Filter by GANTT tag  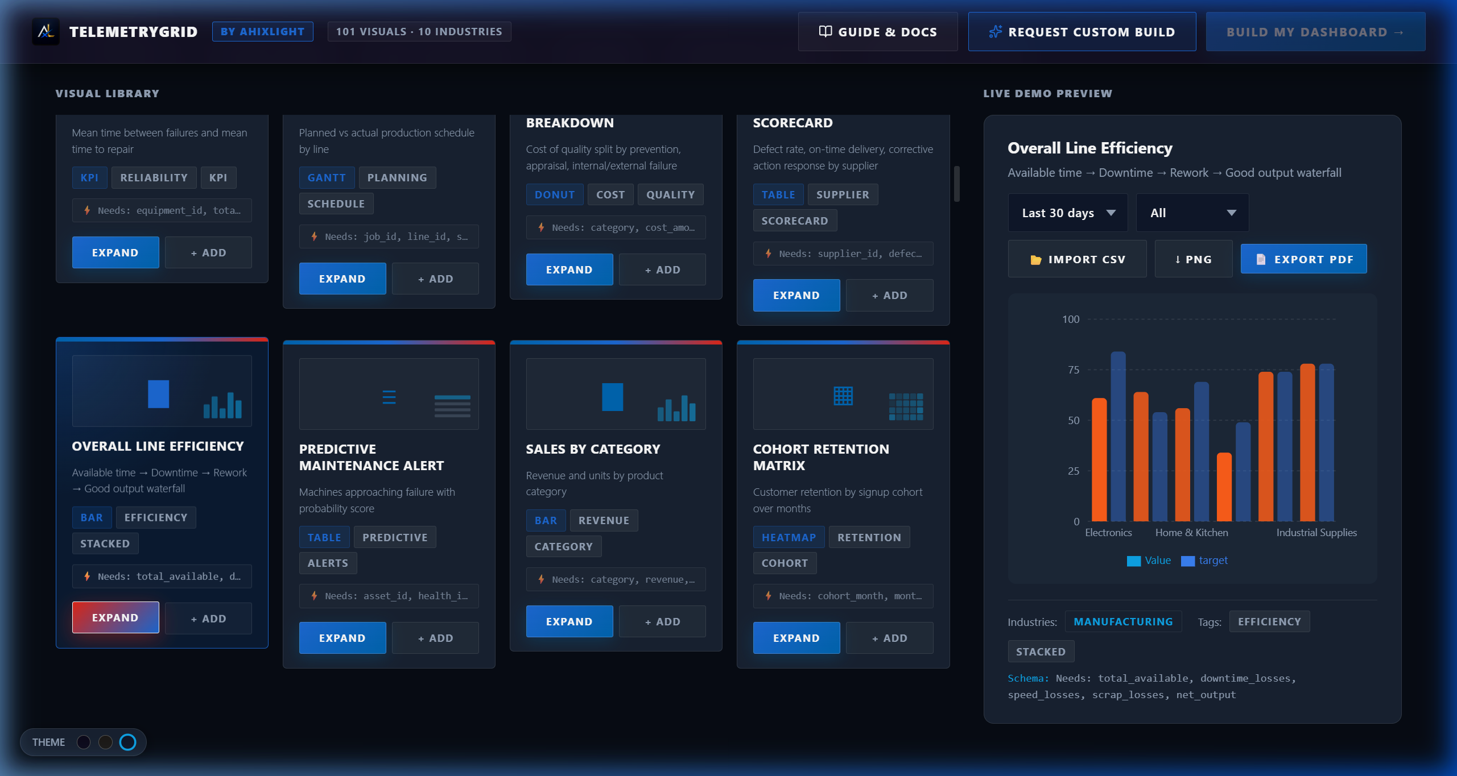pos(327,177)
